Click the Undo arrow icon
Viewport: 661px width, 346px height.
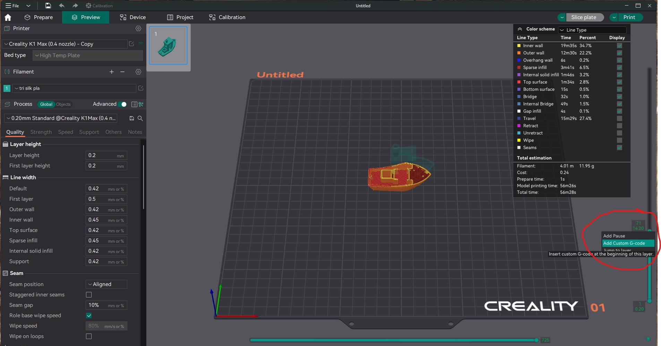pos(62,6)
